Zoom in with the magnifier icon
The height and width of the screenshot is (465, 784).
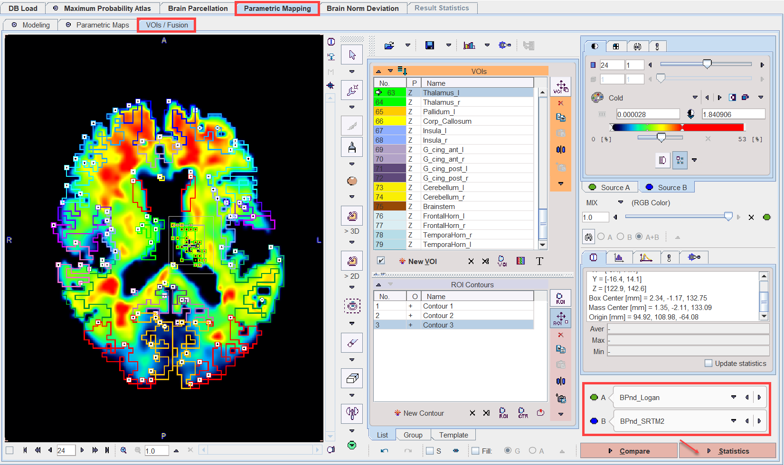123,450
